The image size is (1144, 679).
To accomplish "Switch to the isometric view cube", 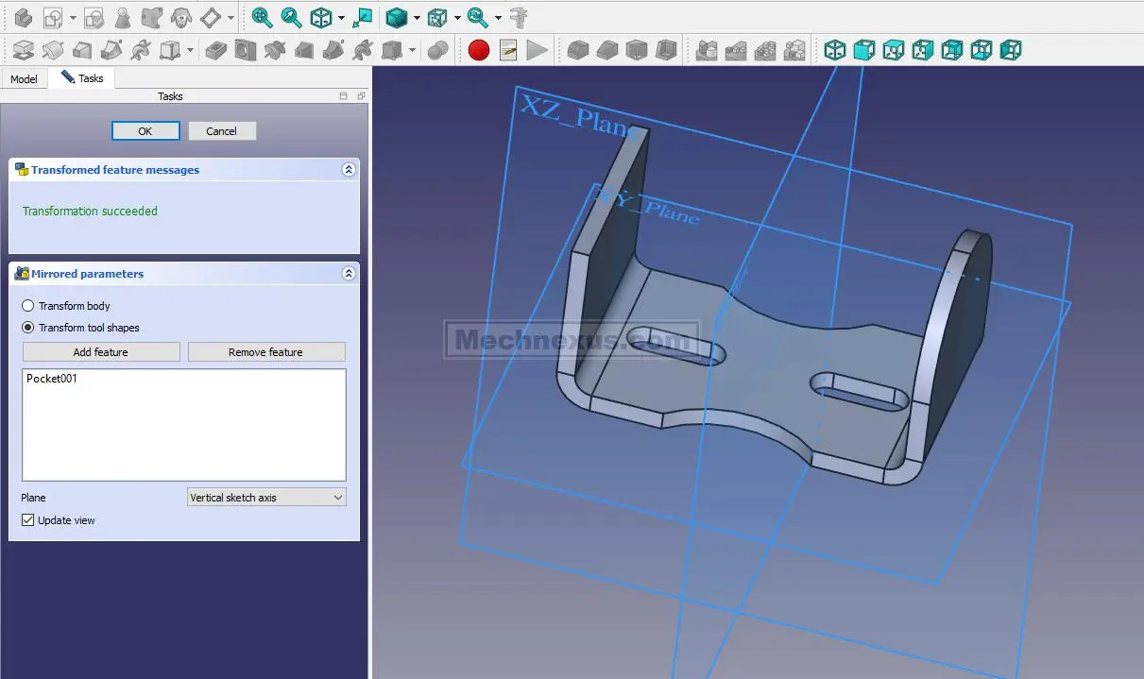I will pyautogui.click(x=834, y=50).
